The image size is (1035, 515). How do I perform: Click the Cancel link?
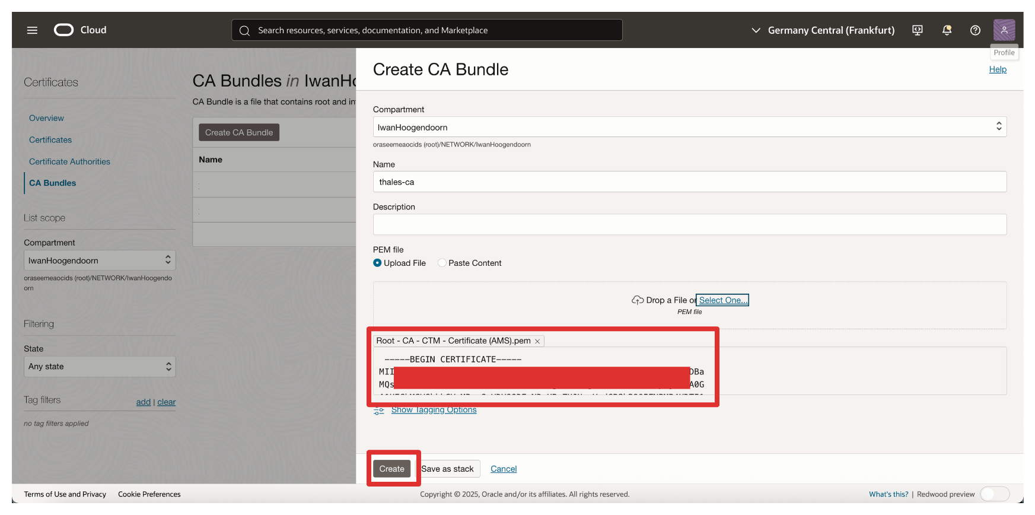coord(504,469)
